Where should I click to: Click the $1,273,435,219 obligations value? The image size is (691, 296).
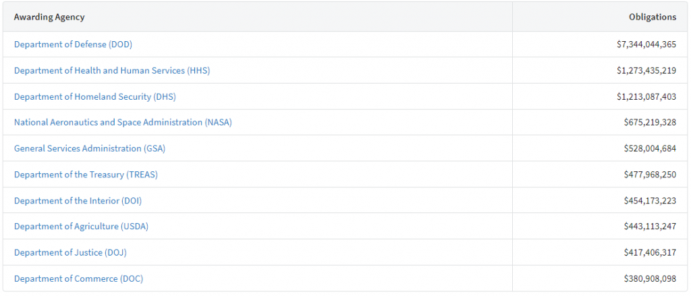coord(646,71)
